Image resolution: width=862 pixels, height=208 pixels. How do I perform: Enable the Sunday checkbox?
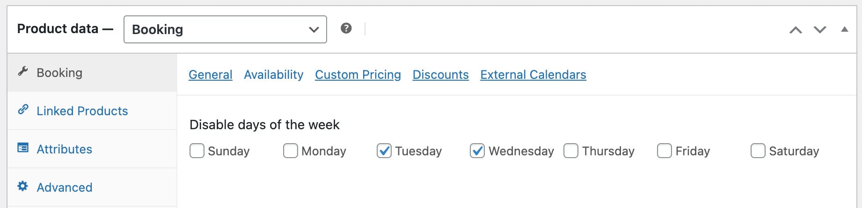click(x=197, y=151)
